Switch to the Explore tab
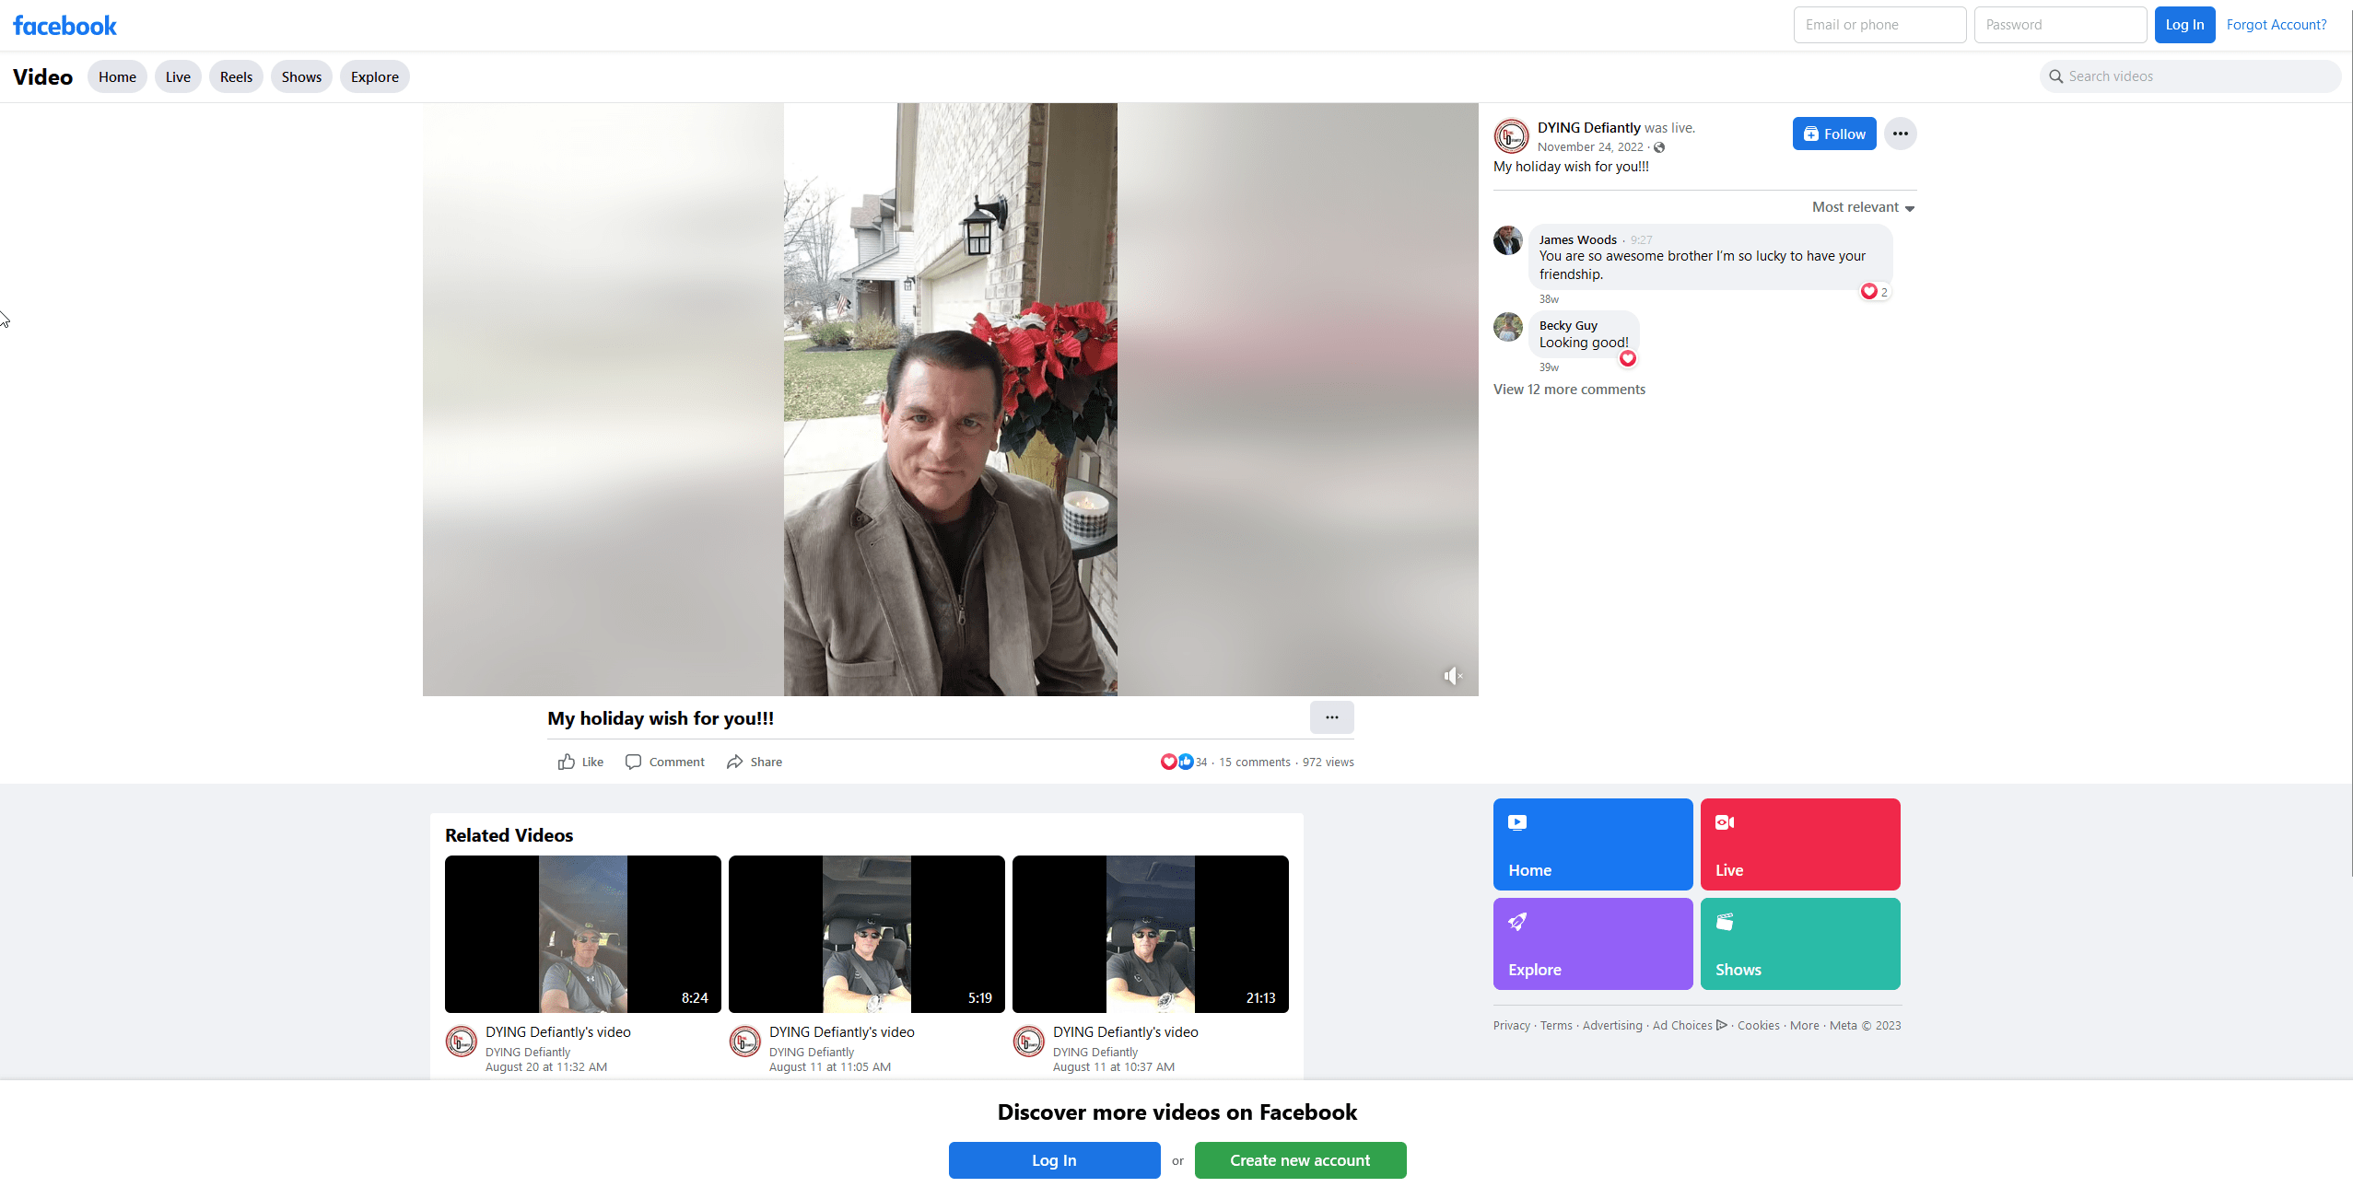Screen dimensions: 2353x1199 (x=374, y=77)
